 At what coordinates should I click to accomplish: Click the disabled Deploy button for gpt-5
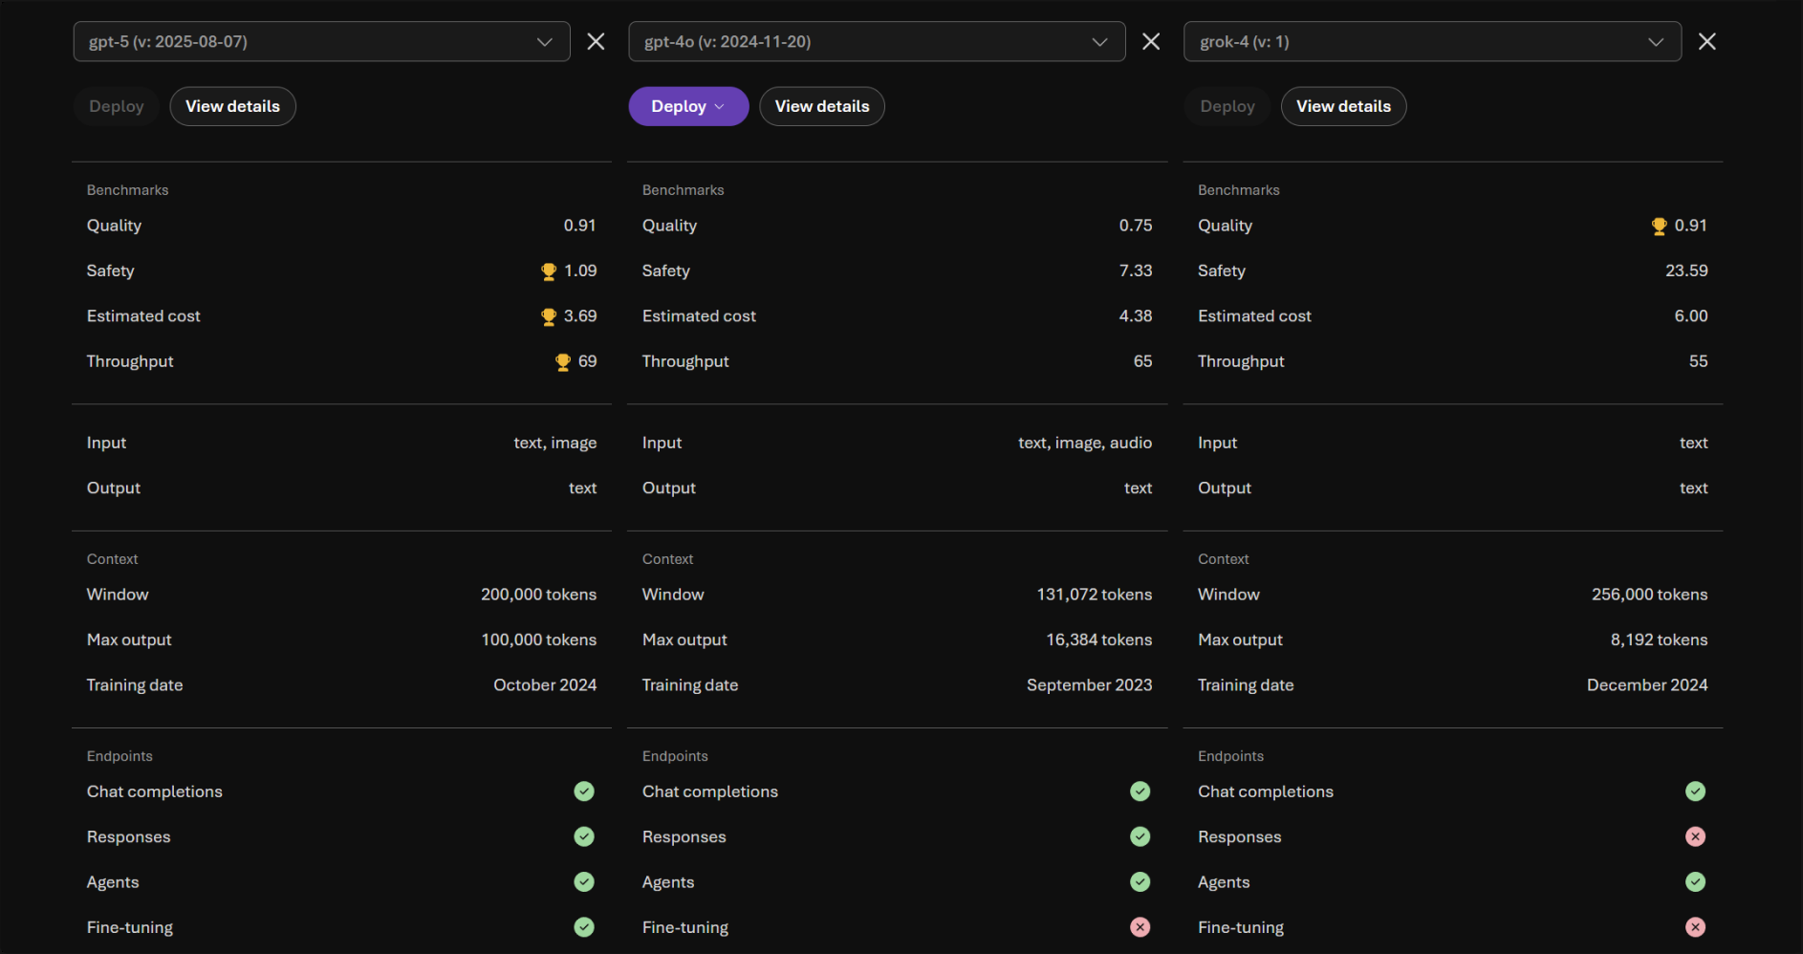(117, 106)
